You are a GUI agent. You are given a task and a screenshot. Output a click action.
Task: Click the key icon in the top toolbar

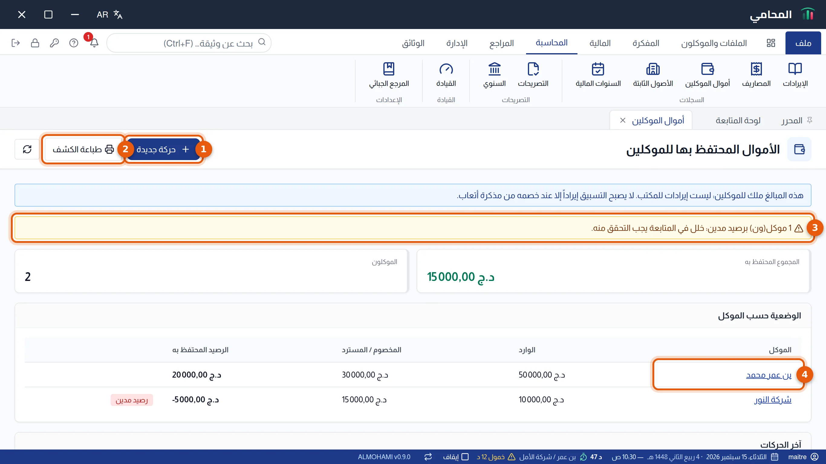click(x=54, y=43)
